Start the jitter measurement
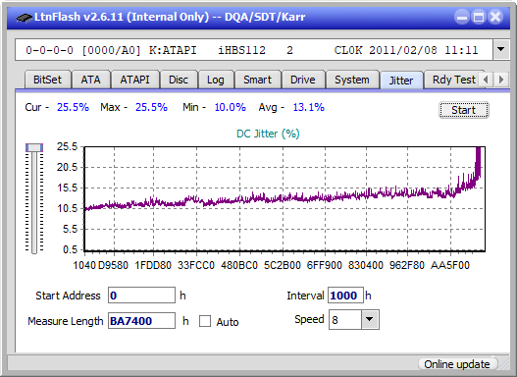 coord(464,110)
